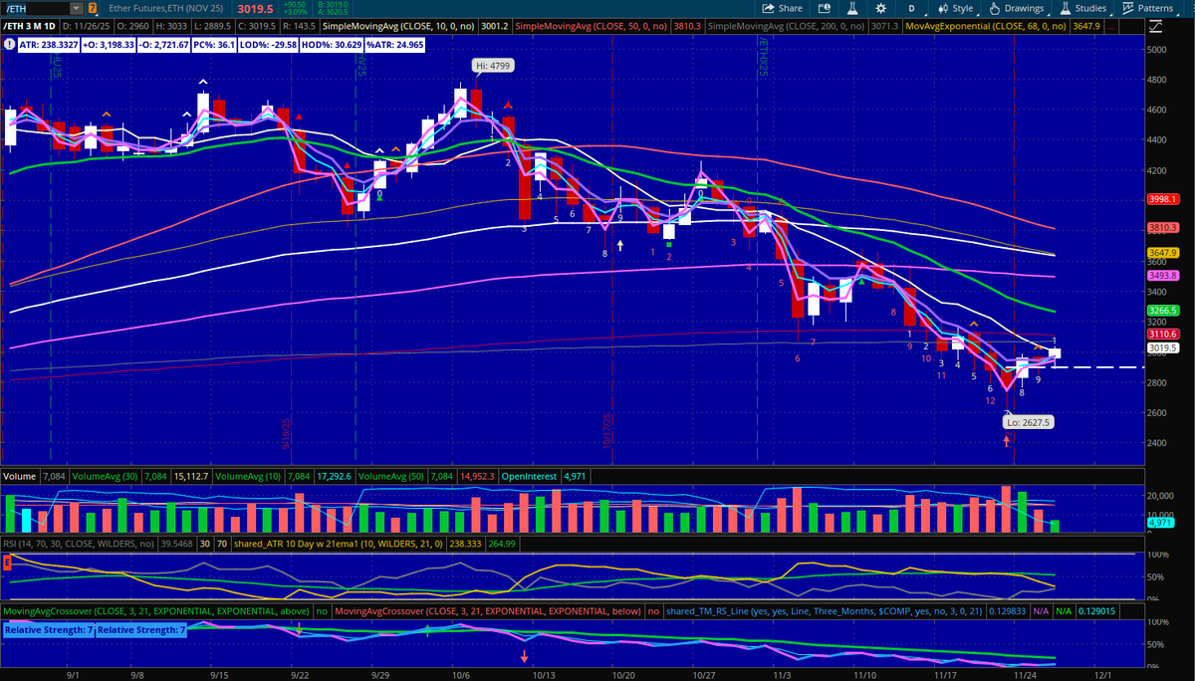This screenshot has height=681, width=1195.
Task: Click the exclamation info icon near ATR label
Action: (8, 44)
